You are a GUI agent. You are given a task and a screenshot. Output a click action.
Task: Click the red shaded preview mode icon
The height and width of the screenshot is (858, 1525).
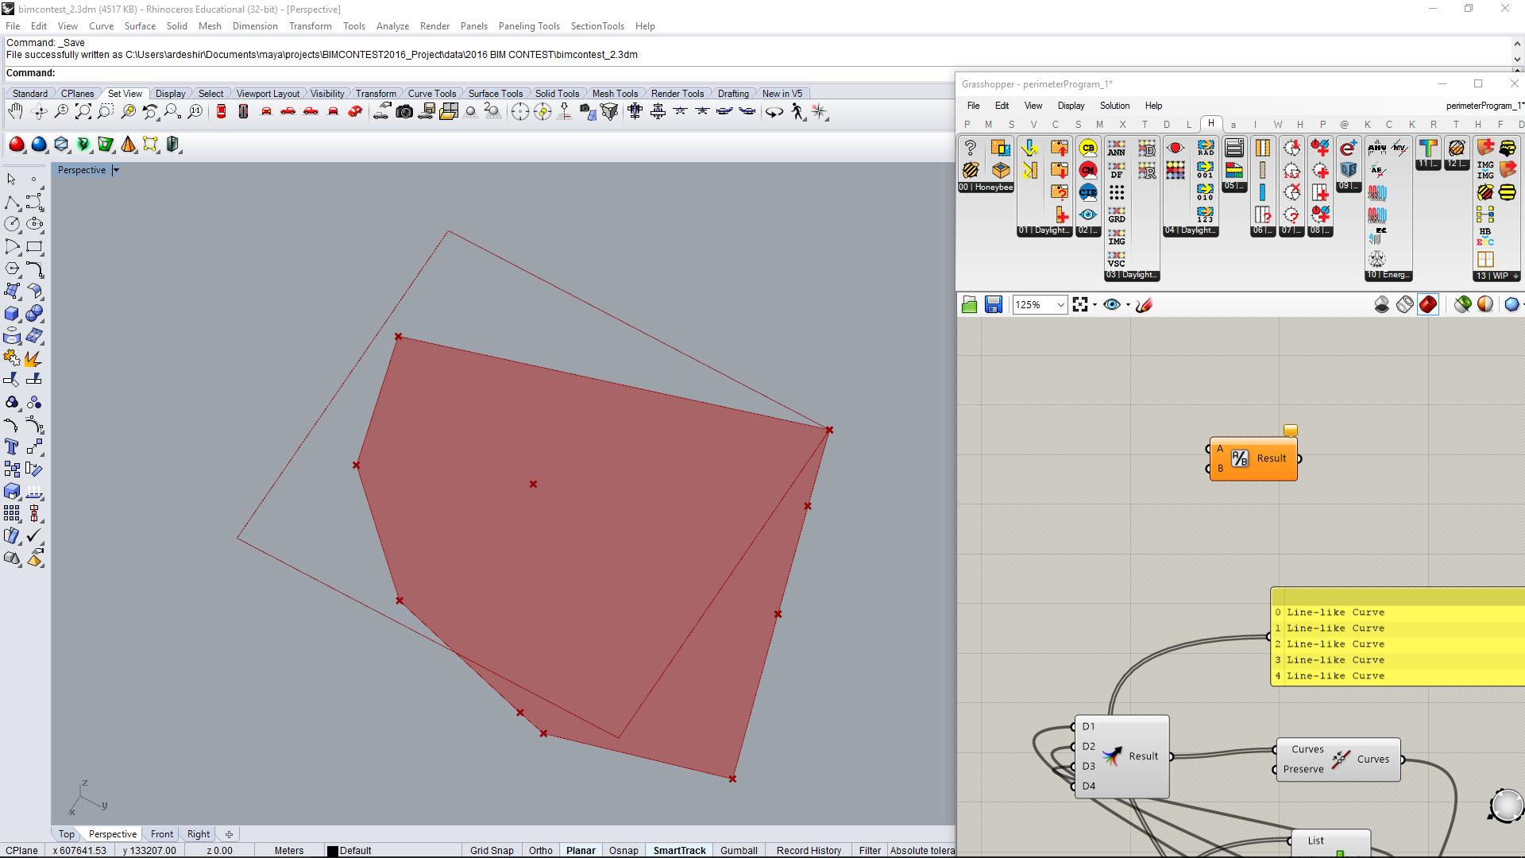pyautogui.click(x=1427, y=305)
